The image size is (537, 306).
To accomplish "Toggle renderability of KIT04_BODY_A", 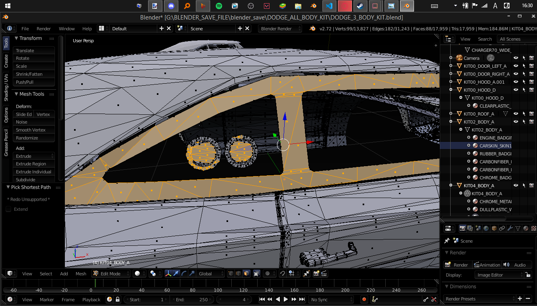I will 531,186.
